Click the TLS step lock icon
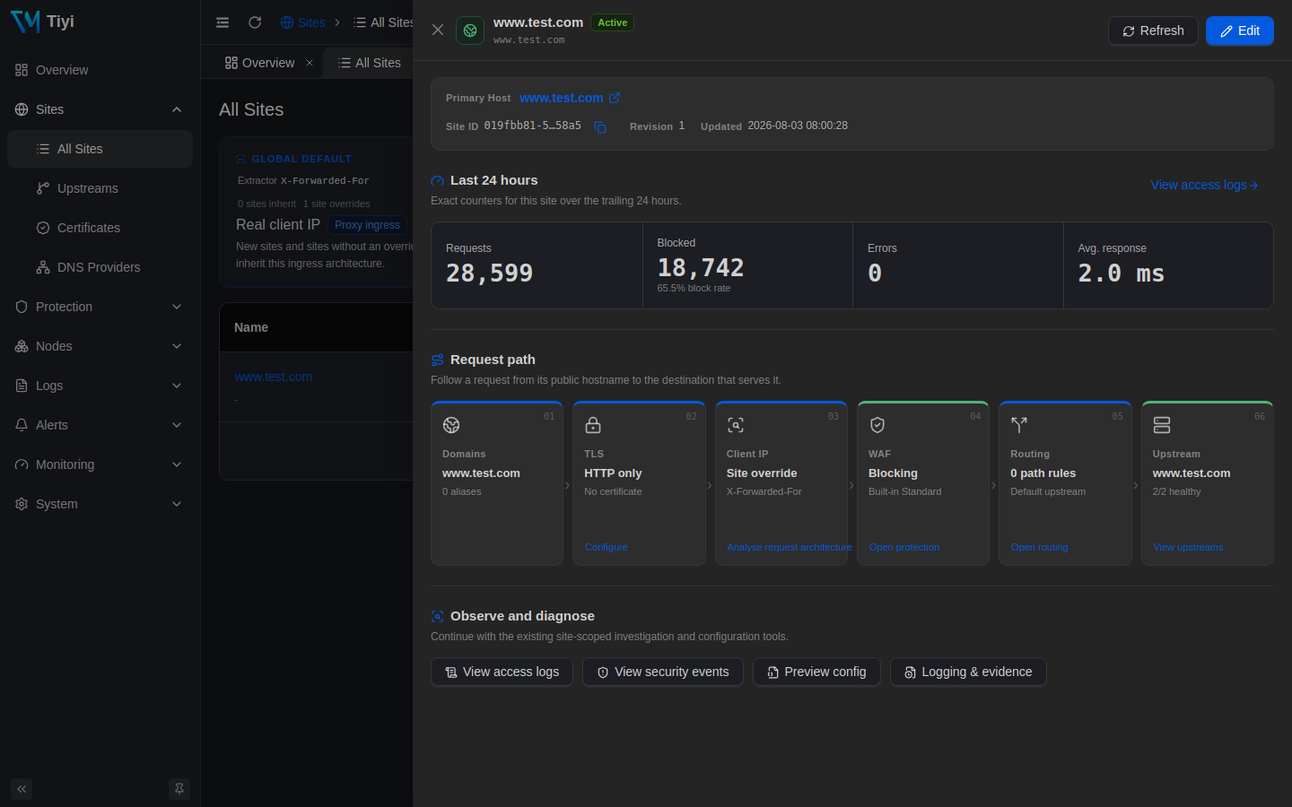The width and height of the screenshot is (1292, 807). (593, 425)
